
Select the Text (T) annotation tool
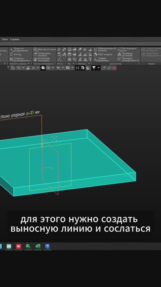90,59
